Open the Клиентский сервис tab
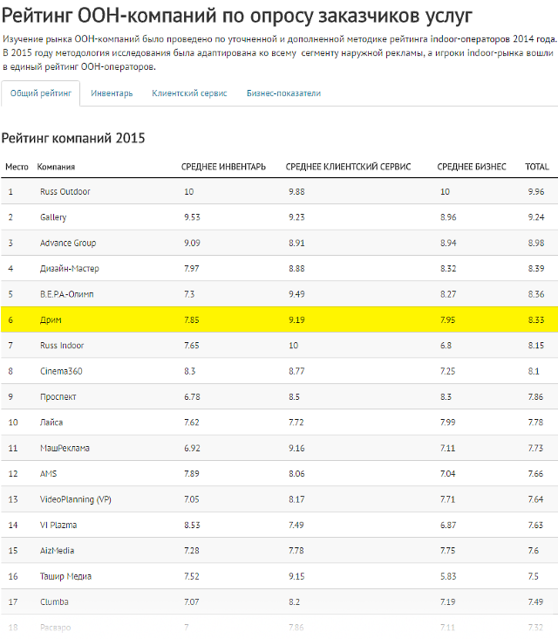This screenshot has height=639, width=558. pyautogui.click(x=189, y=93)
